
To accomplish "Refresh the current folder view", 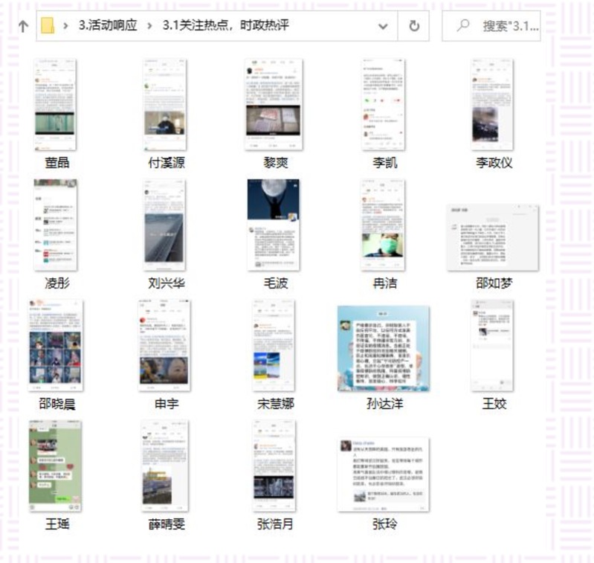I will (x=414, y=26).
